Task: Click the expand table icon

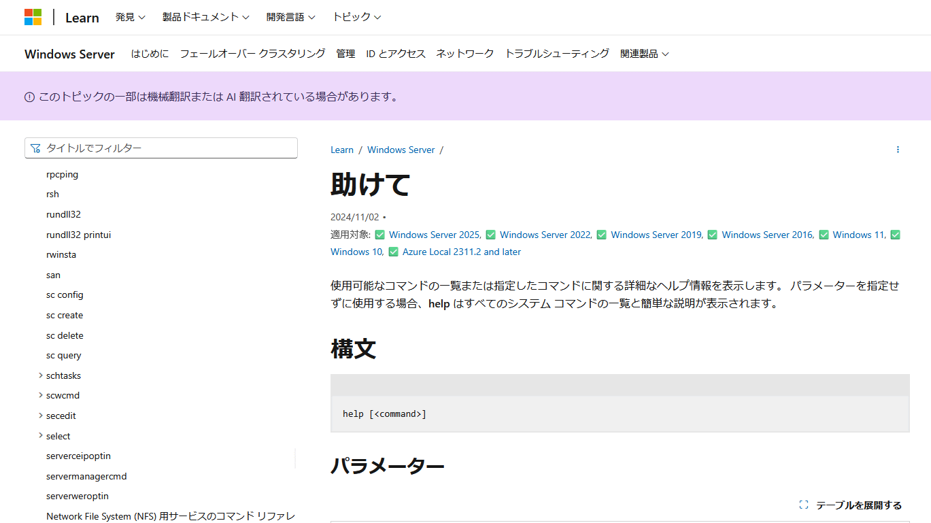Action: 804,505
